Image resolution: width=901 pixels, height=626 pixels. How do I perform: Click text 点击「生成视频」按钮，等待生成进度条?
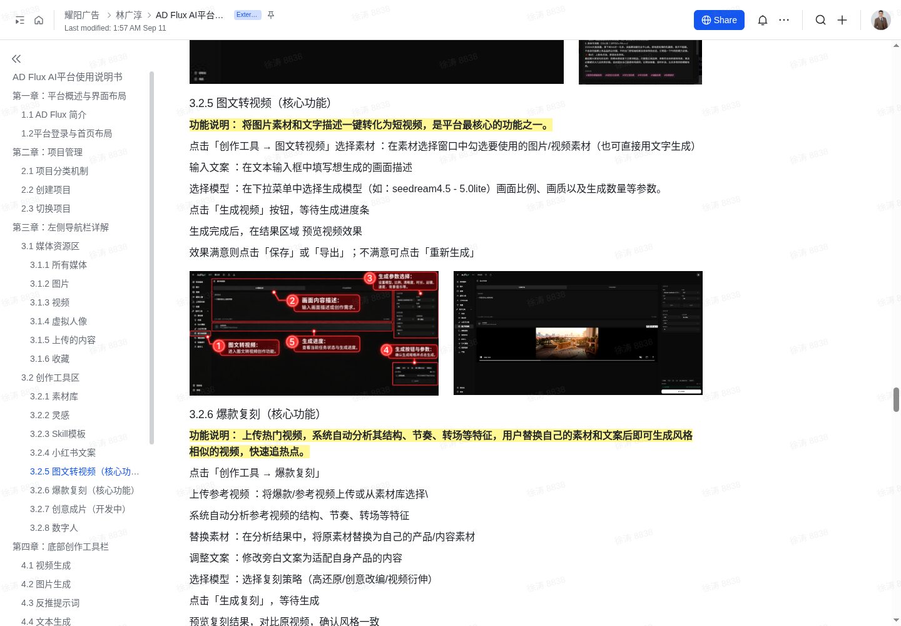click(x=279, y=210)
